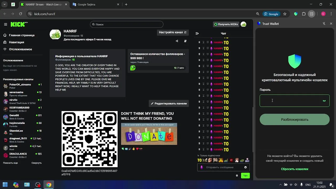The height and width of the screenshot is (189, 336).
Task: Unpin the Trust Wallet side panel
Action: click(324, 24)
